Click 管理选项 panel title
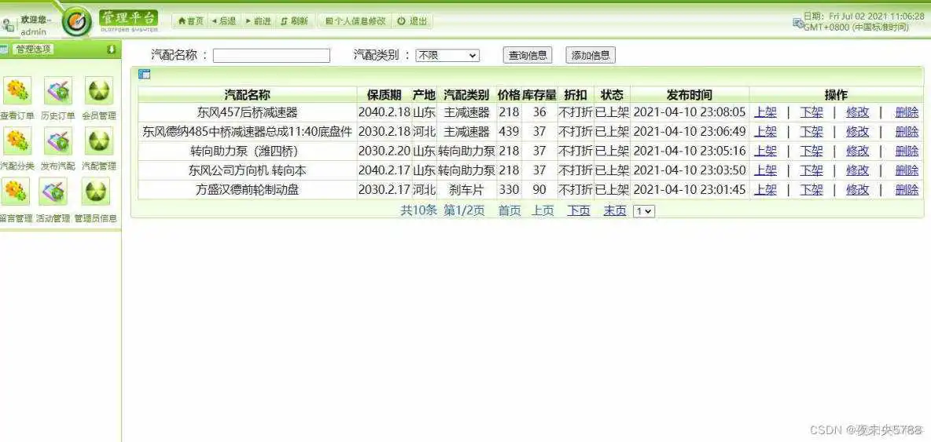 point(34,49)
